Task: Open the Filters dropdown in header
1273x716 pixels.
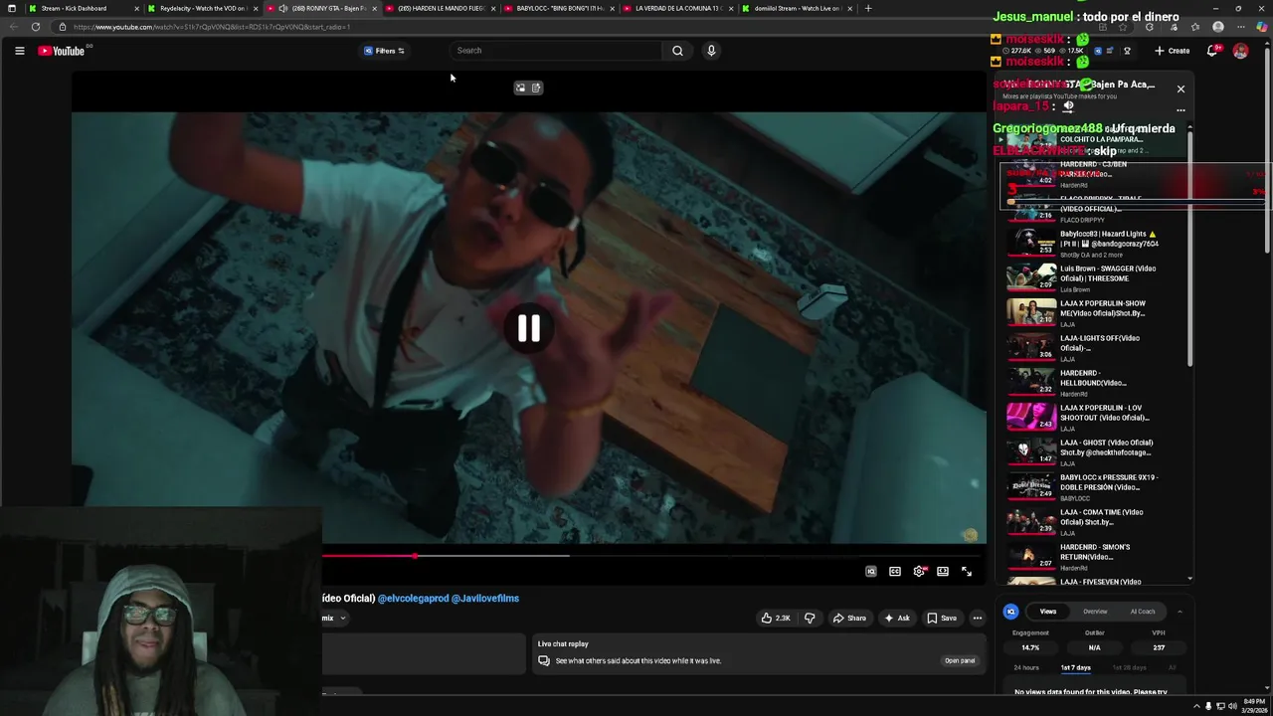Action: [384, 51]
